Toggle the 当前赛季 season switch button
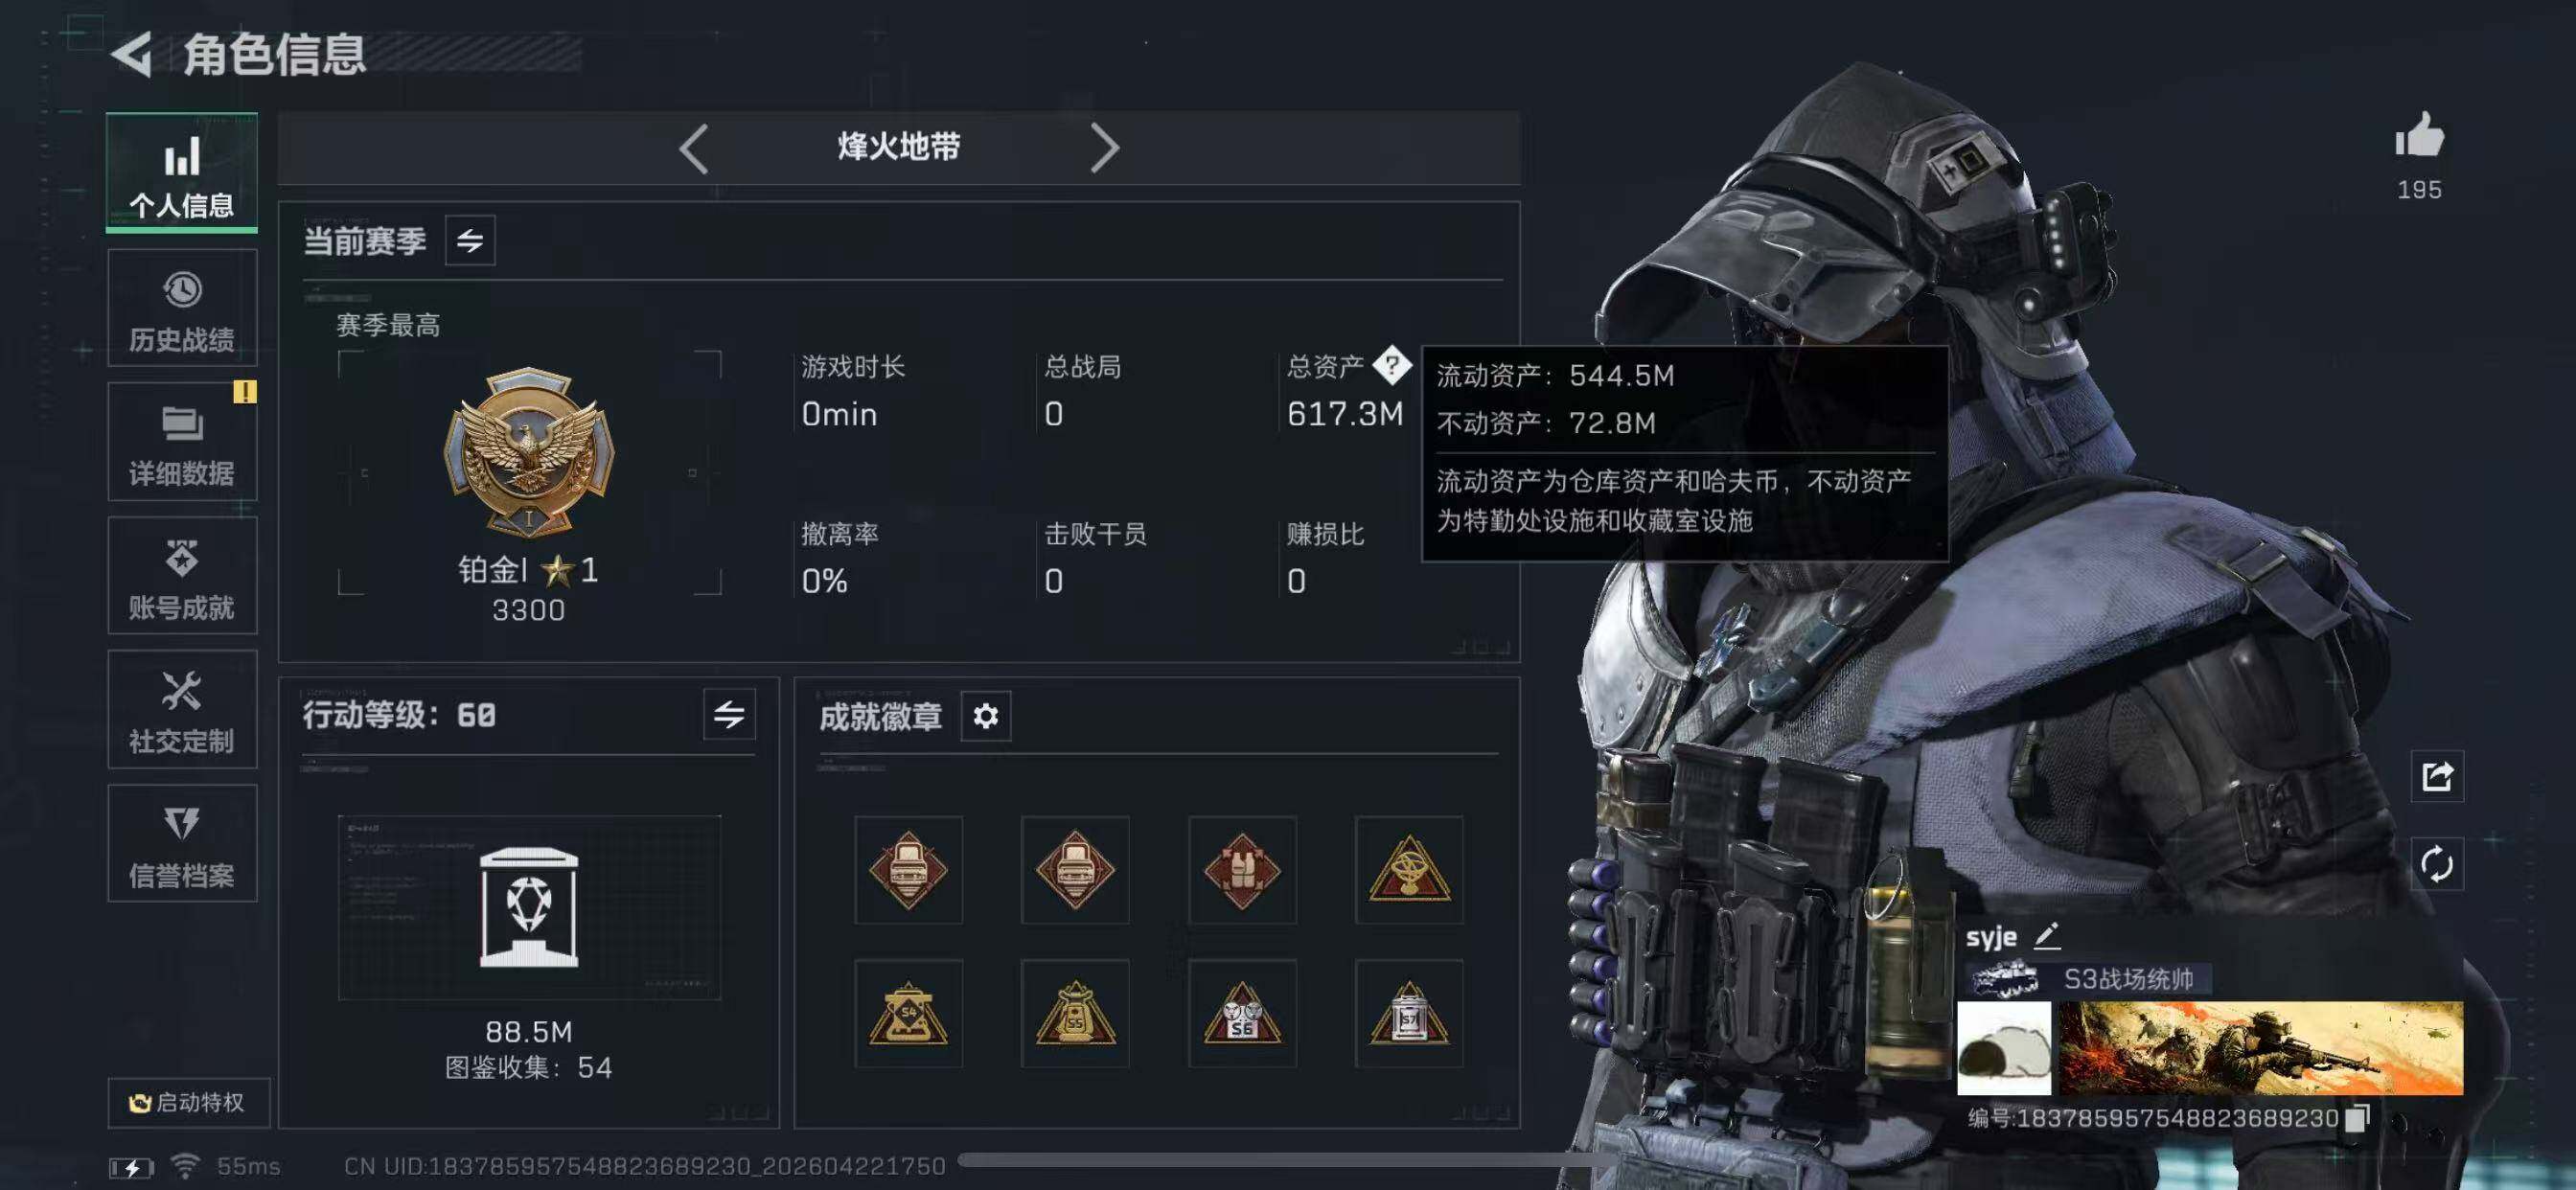The height and width of the screenshot is (1190, 2576). (x=470, y=241)
